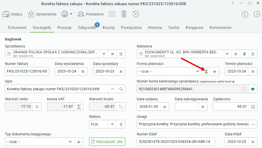The image size is (262, 148).
Task: Open the Cechy tab
Action: point(174,28)
